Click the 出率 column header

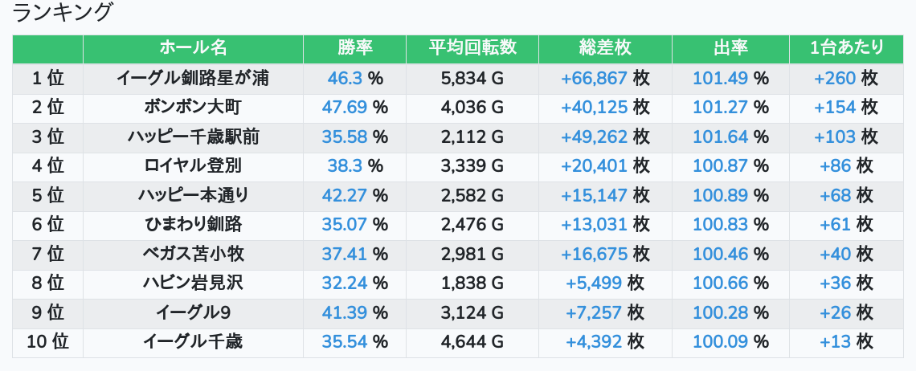730,48
